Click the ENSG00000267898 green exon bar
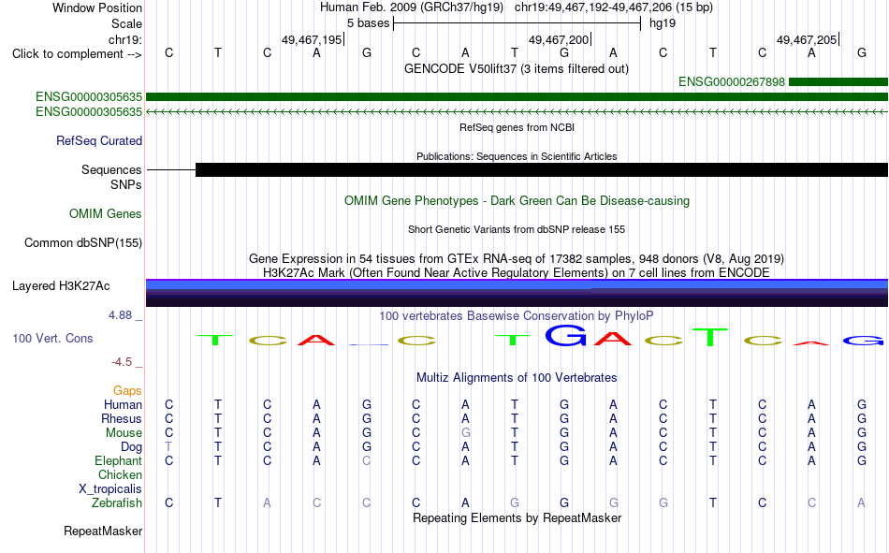The width and height of the screenshot is (889, 553). (838, 82)
